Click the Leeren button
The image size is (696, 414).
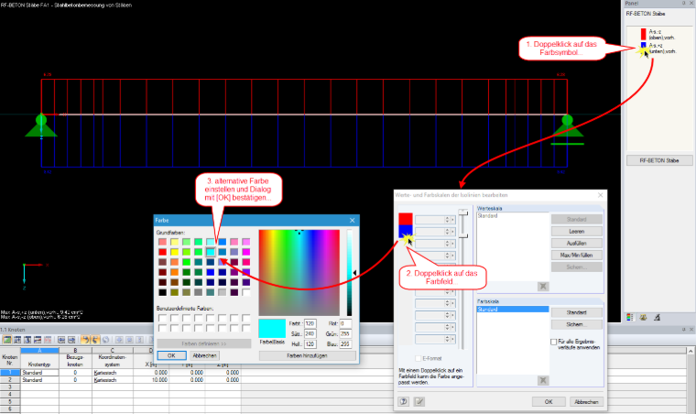[577, 231]
